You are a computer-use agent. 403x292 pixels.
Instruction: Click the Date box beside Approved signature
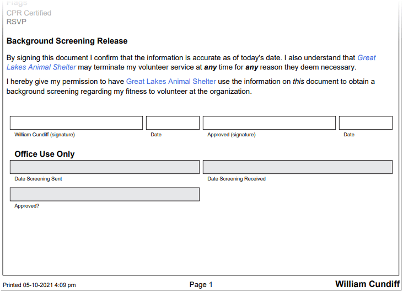pos(366,123)
